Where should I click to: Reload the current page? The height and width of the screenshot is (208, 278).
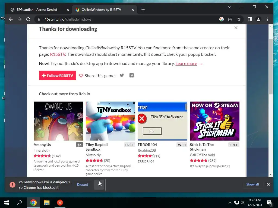click(28, 19)
